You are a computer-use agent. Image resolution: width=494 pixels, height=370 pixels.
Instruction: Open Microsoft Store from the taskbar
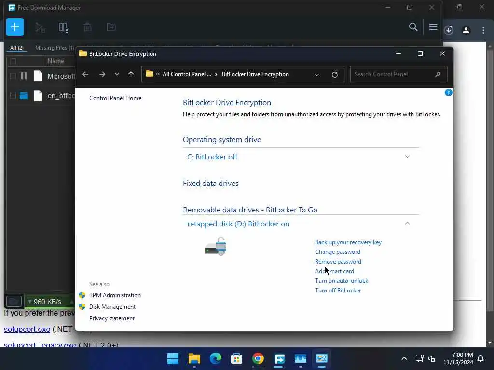tap(236, 358)
